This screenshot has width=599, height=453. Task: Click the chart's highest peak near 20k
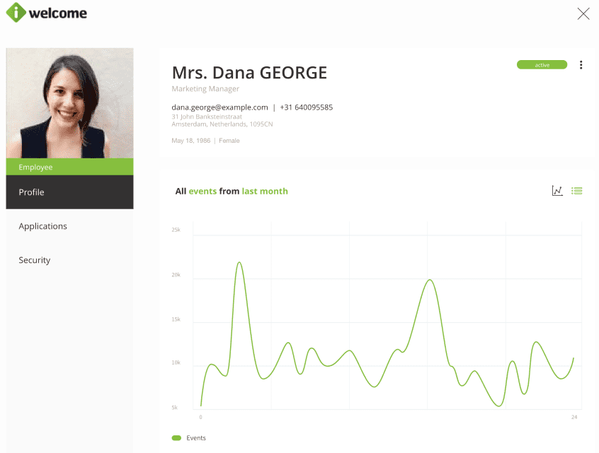[239, 263]
